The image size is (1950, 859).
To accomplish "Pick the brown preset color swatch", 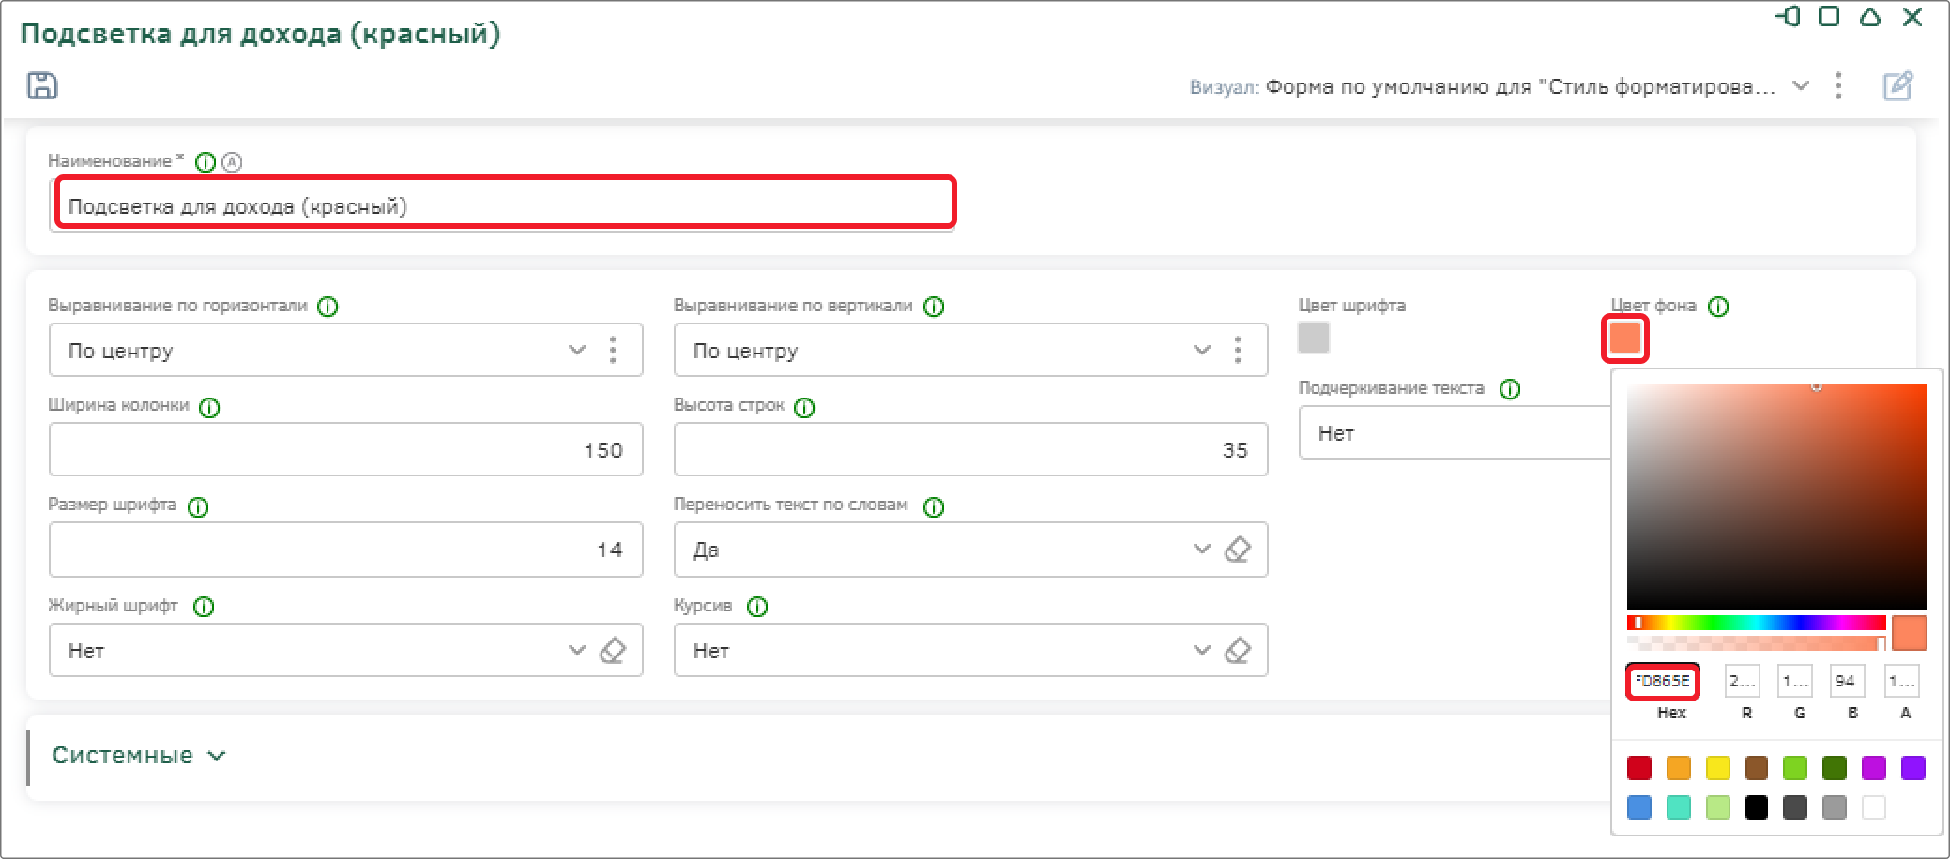I will (1757, 768).
